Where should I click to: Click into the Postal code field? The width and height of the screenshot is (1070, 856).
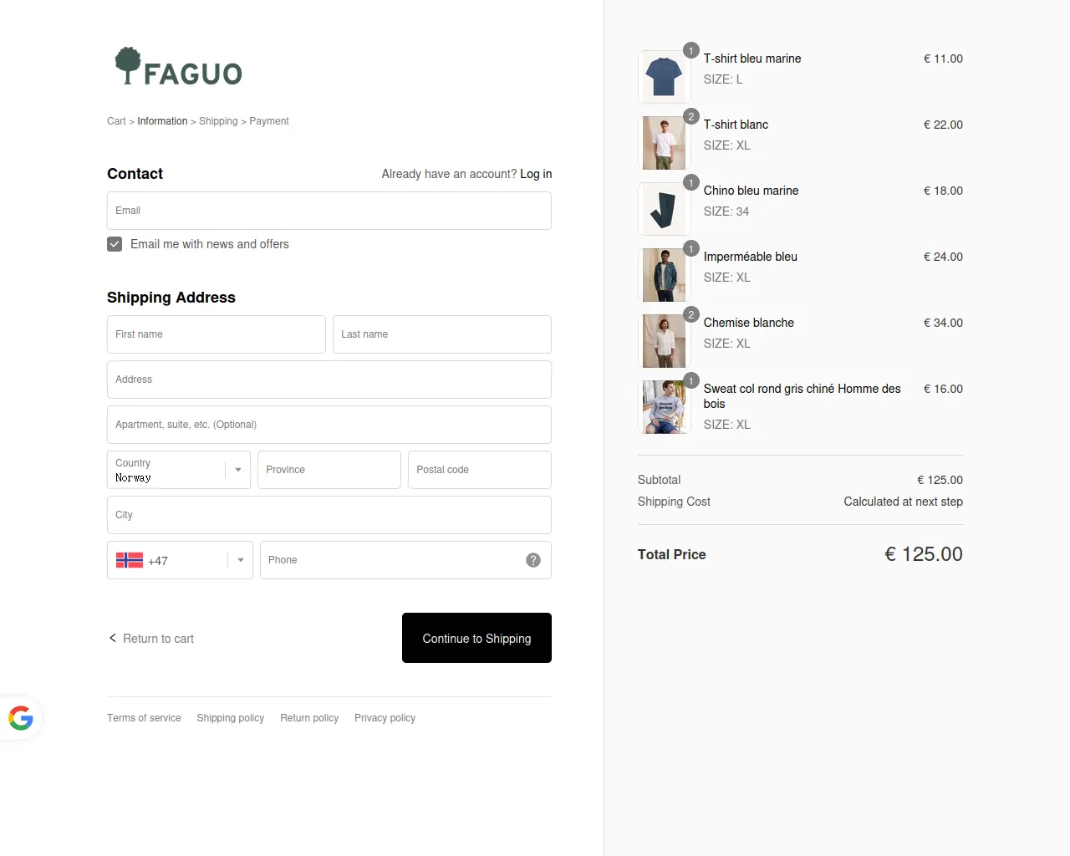pos(480,470)
